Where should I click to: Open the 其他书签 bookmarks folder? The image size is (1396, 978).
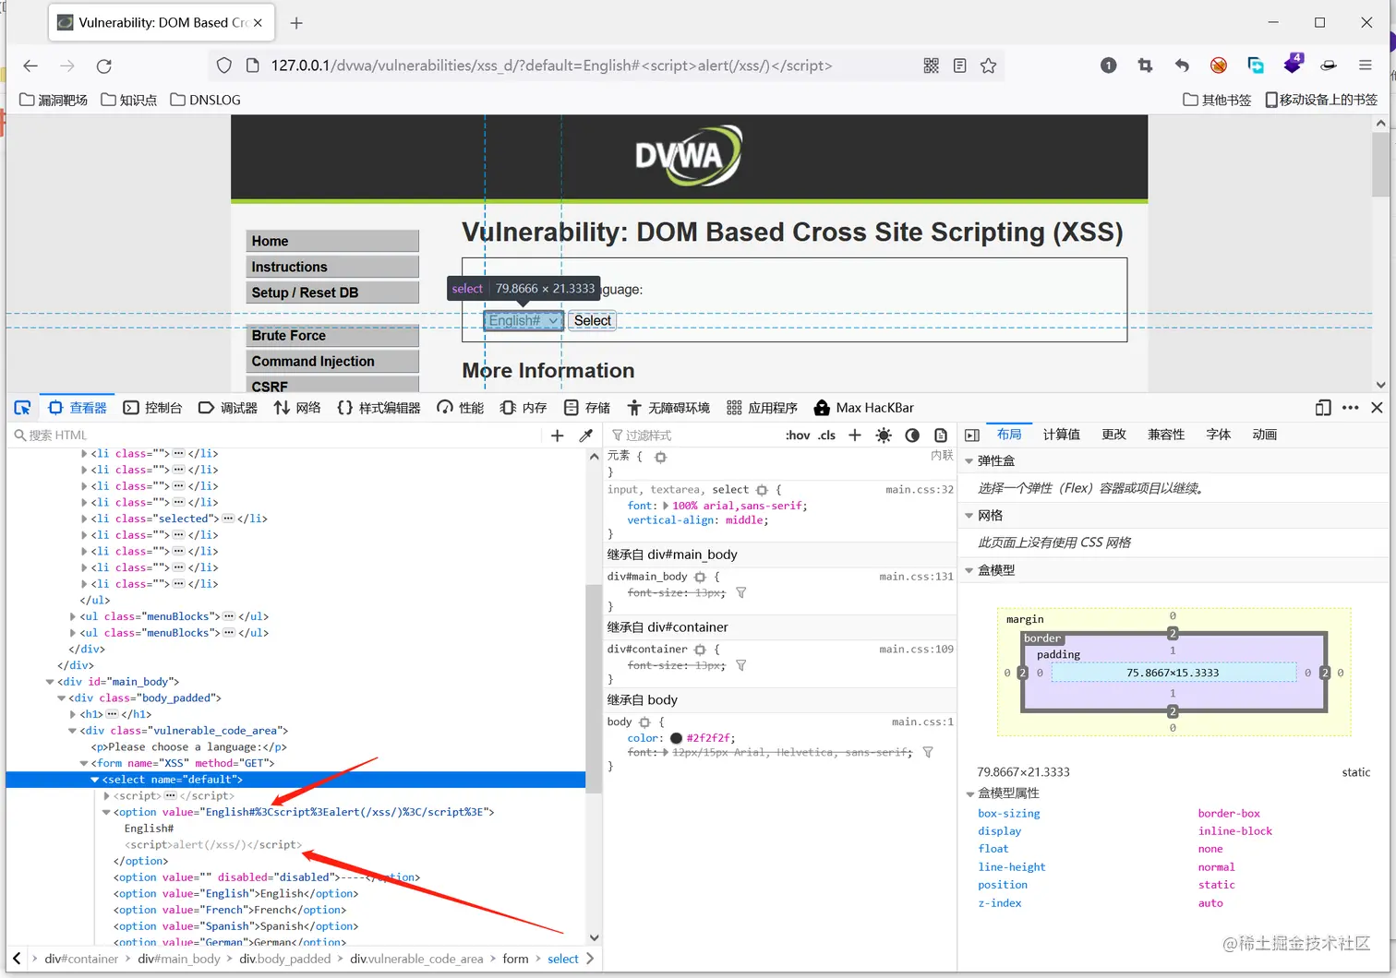click(1217, 100)
